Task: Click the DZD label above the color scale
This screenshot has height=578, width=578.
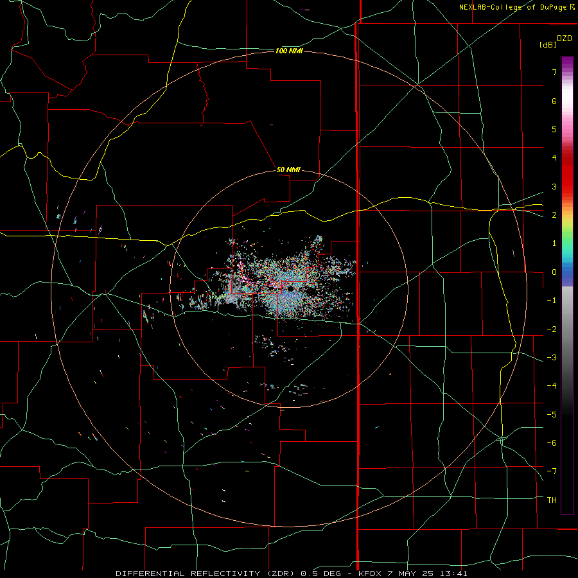Action: (565, 39)
